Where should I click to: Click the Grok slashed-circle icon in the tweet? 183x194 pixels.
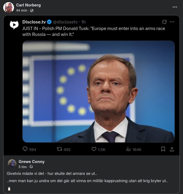(164, 22)
